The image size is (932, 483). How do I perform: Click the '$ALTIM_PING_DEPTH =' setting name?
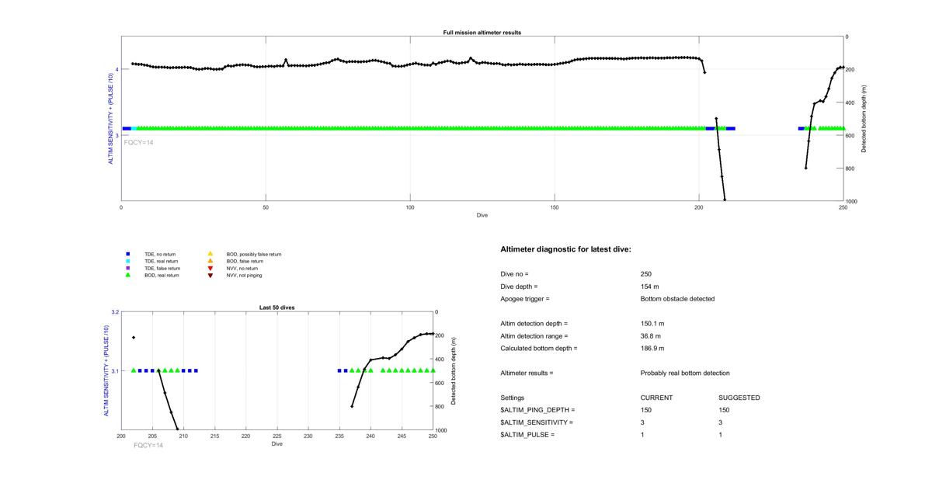tap(538, 410)
